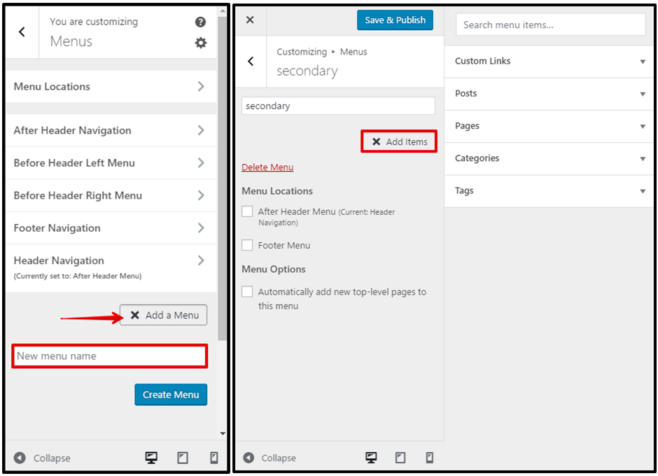Open Menu Locations panel
Image resolution: width=658 pixels, height=476 pixels.
coord(111,87)
